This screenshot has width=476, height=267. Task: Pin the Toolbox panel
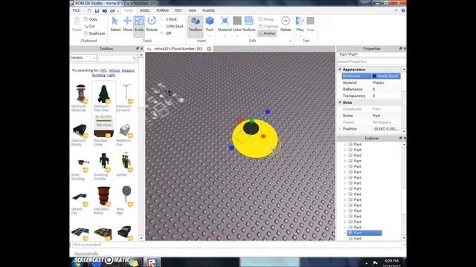(137, 48)
